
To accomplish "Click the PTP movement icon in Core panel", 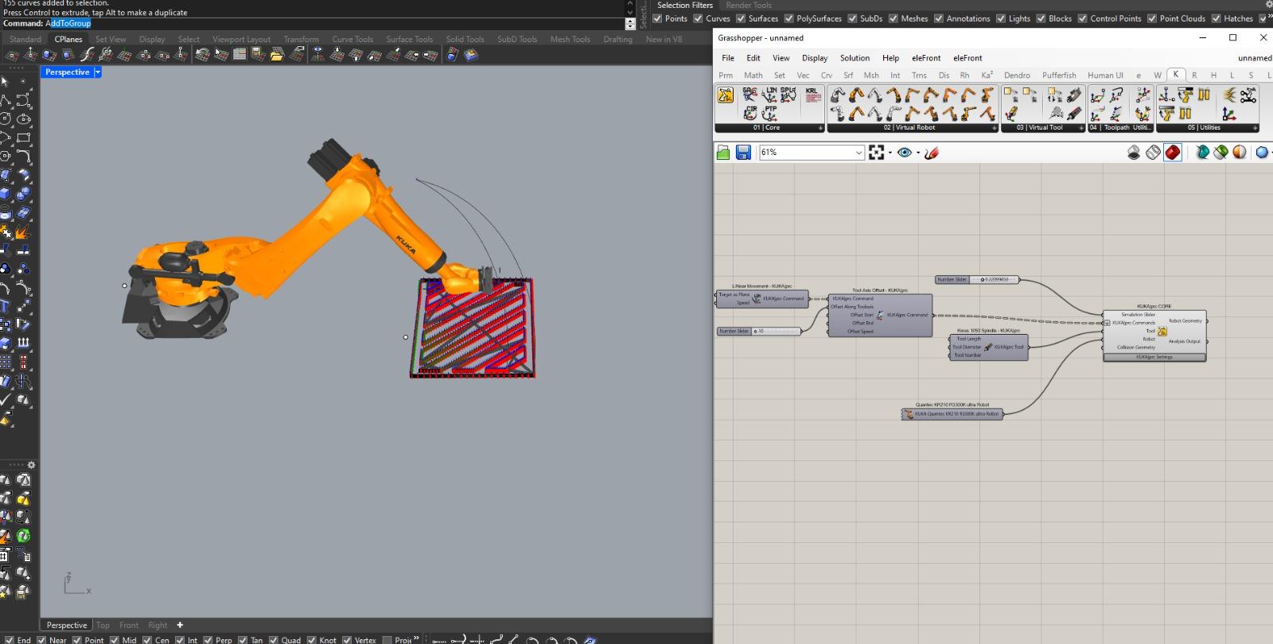I will pos(770,112).
